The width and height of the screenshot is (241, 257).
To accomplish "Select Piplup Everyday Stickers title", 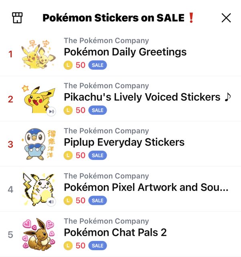I will click(124, 142).
